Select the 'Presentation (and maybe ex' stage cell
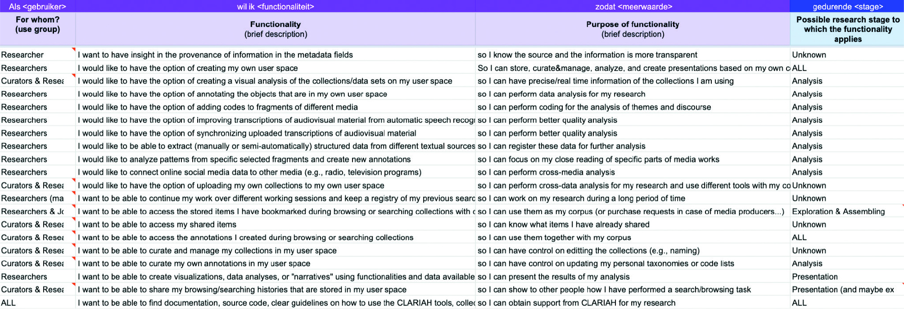This screenshot has width=904, height=309. coord(847,290)
